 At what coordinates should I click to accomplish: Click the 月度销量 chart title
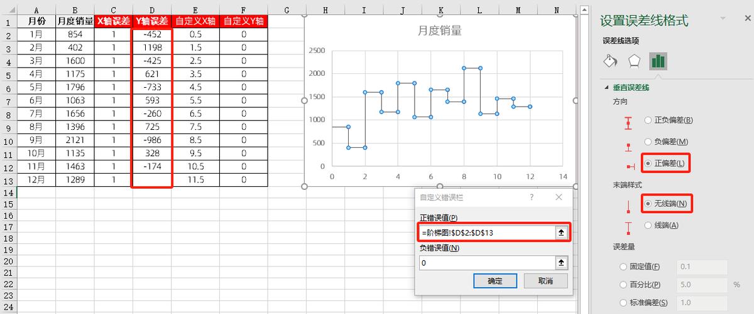click(440, 31)
